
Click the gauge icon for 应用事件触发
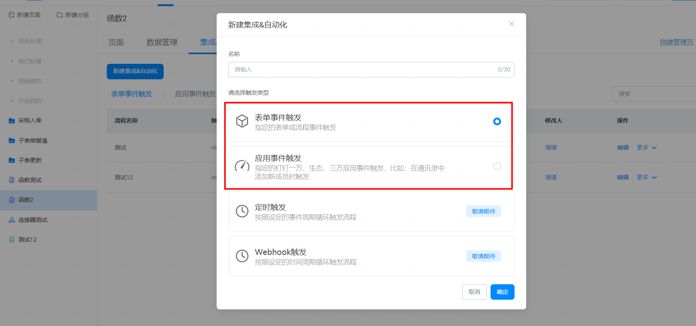tap(242, 166)
